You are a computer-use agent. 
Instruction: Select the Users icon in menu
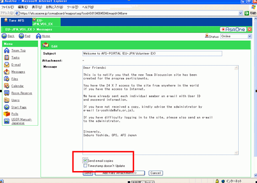coord(6,100)
